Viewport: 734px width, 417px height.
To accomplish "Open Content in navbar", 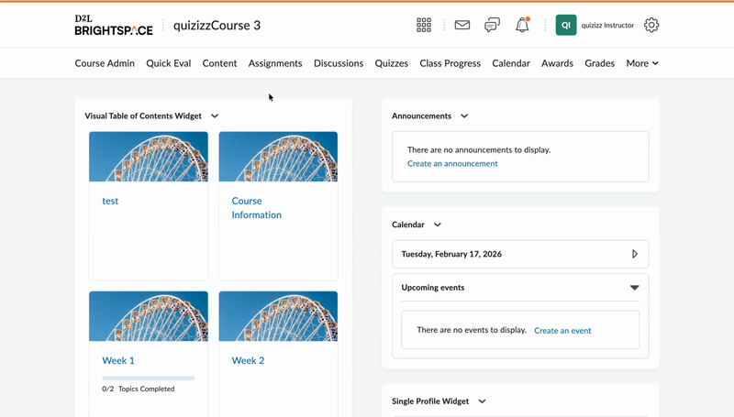I will coord(219,63).
